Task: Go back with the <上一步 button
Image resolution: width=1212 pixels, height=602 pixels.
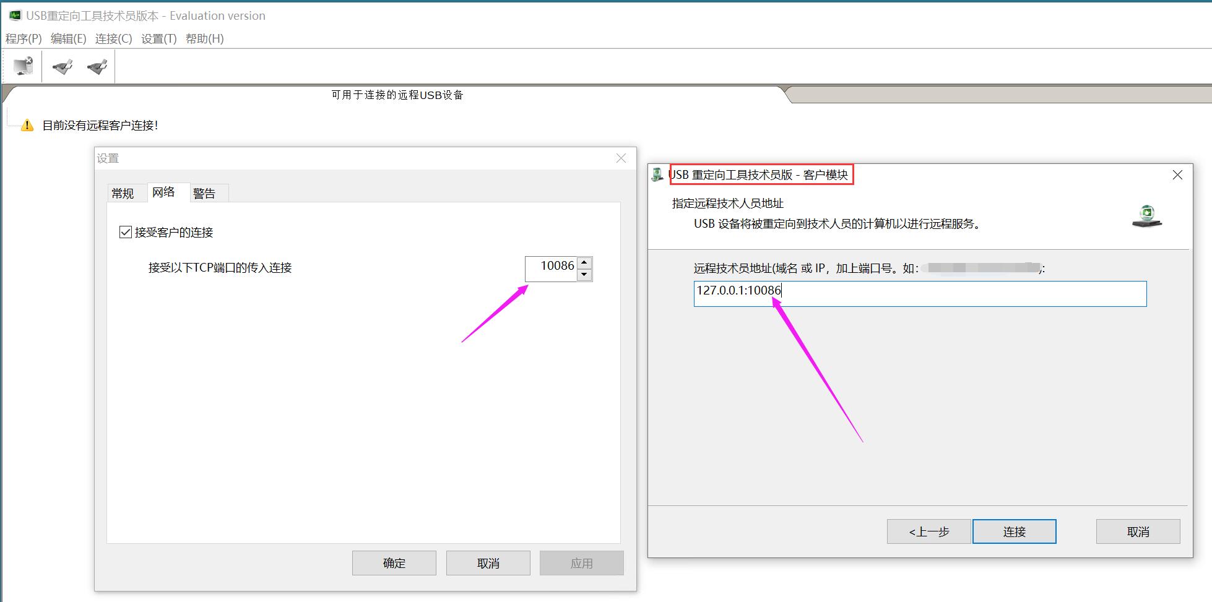Action: coord(928,531)
